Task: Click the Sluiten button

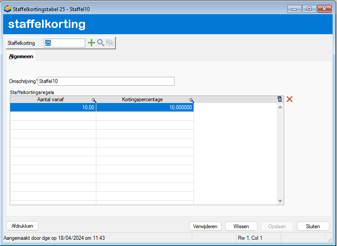Action: [x=313, y=226]
